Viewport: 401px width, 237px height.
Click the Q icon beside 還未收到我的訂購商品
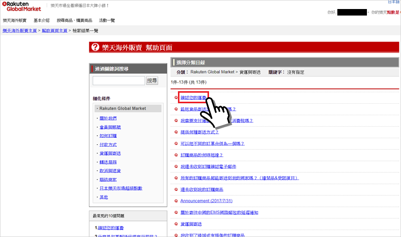[x=175, y=189]
